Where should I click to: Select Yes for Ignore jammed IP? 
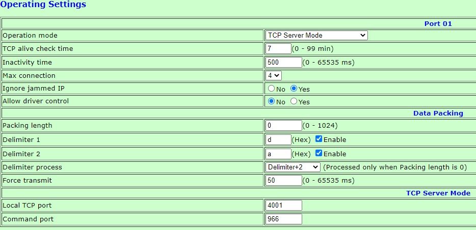[294, 89]
